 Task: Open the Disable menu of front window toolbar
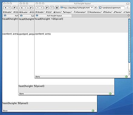click(40, 12)
